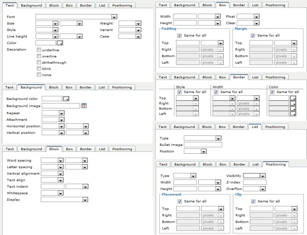Click the Placement Top value field
Image resolution: width=307 pixels, height=235 pixels.
click(188, 209)
